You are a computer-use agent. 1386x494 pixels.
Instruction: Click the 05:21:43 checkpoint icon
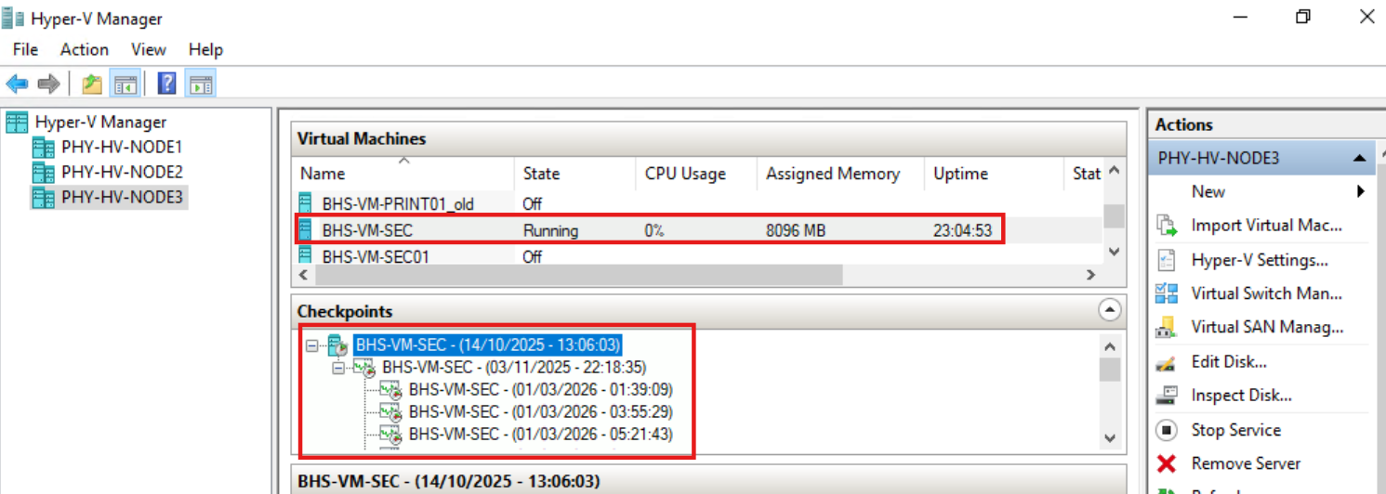click(391, 435)
